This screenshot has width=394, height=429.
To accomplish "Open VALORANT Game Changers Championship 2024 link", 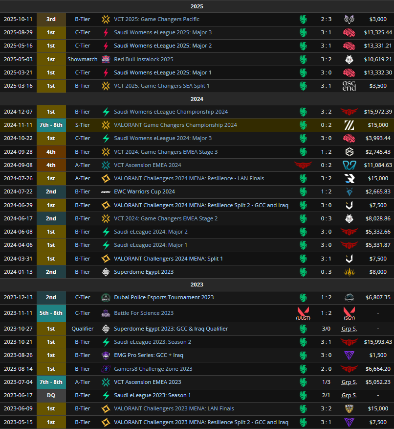I will [x=175, y=125].
